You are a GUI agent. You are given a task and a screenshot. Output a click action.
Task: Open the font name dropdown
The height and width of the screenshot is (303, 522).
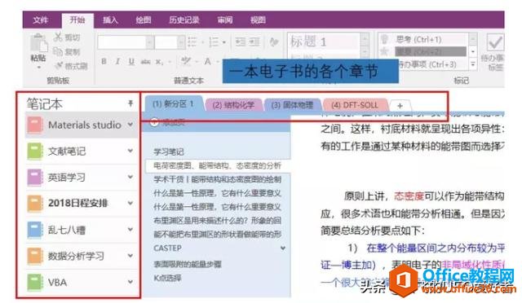click(x=150, y=42)
